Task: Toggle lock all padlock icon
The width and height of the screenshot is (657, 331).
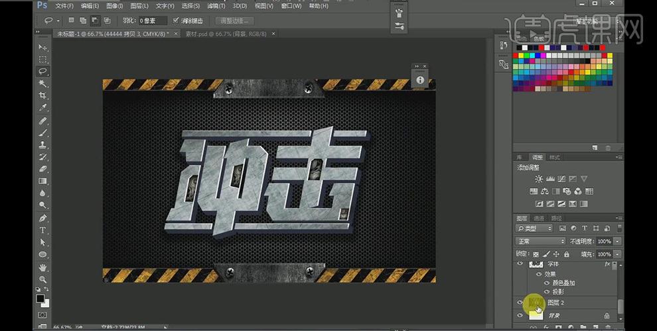Action: [x=567, y=254]
